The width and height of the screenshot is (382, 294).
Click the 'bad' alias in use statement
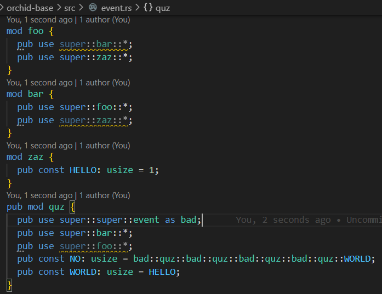tap(189, 220)
